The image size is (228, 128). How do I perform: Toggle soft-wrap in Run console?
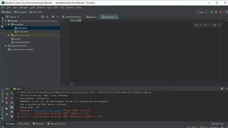[12, 103]
